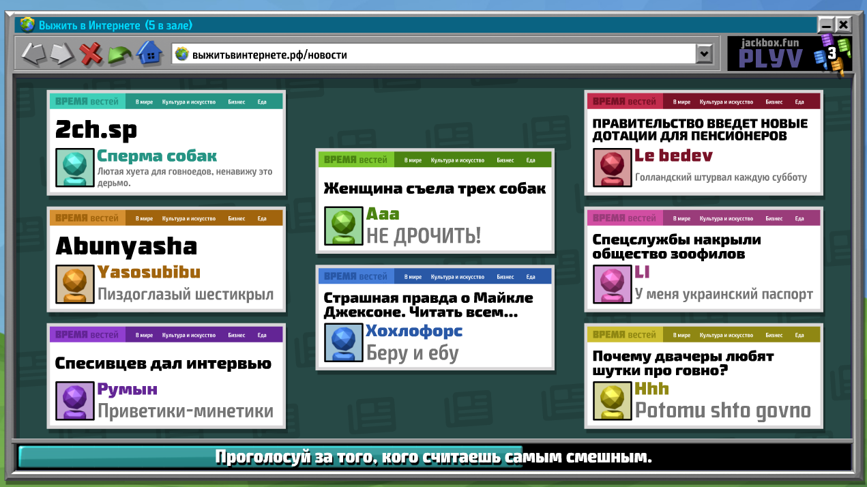Click comment У меня украинский паспорт

pos(724,295)
